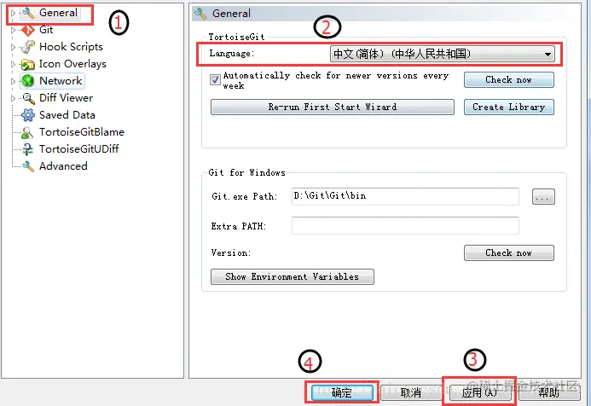Select the Git settings page
Screen dimensions: 591x406
(46, 30)
